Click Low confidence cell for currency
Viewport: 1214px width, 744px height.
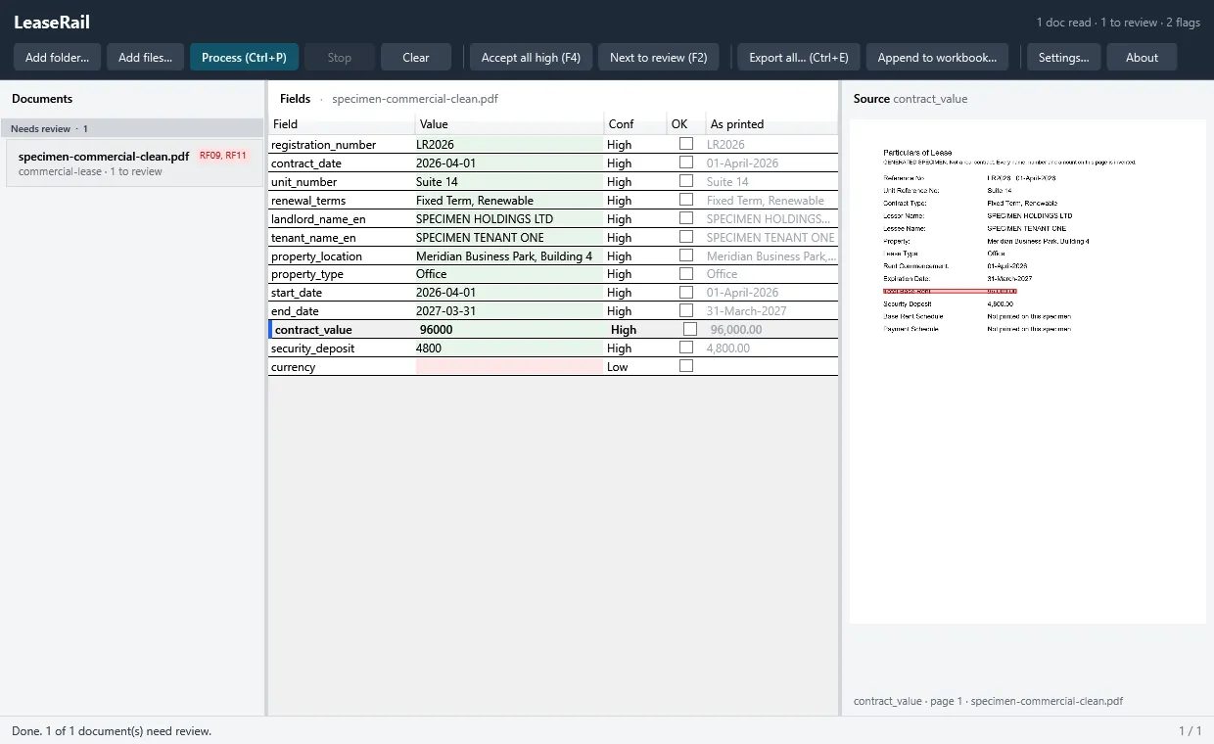(x=635, y=366)
